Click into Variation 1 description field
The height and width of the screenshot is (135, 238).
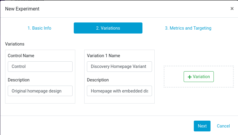pyautogui.click(x=119, y=91)
